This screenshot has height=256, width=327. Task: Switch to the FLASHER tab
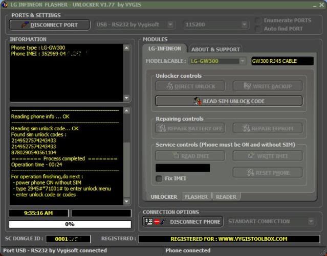point(196,197)
